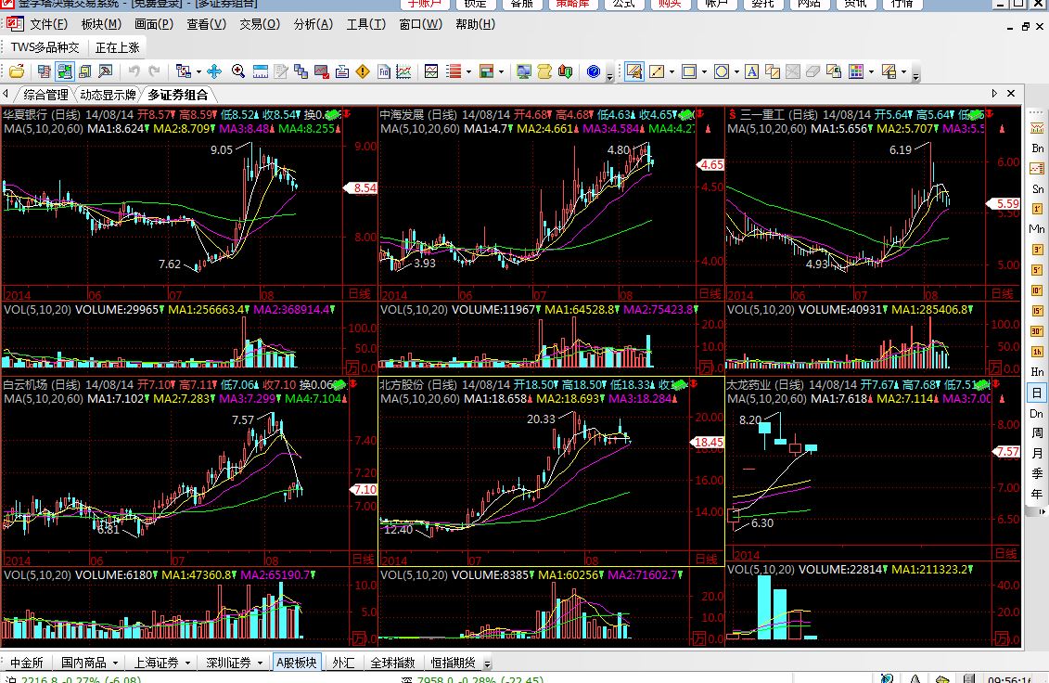Viewport: 1049px width, 683px height.
Task: Select the 1-hour period button
Action: click(1037, 352)
